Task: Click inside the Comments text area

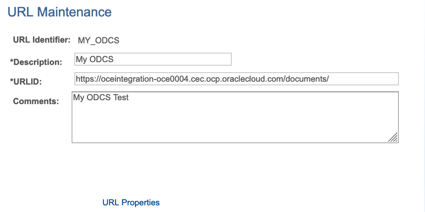Action: pyautogui.click(x=235, y=121)
